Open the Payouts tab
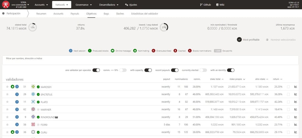The height and width of the screenshot is (138, 302). coord(75,14)
